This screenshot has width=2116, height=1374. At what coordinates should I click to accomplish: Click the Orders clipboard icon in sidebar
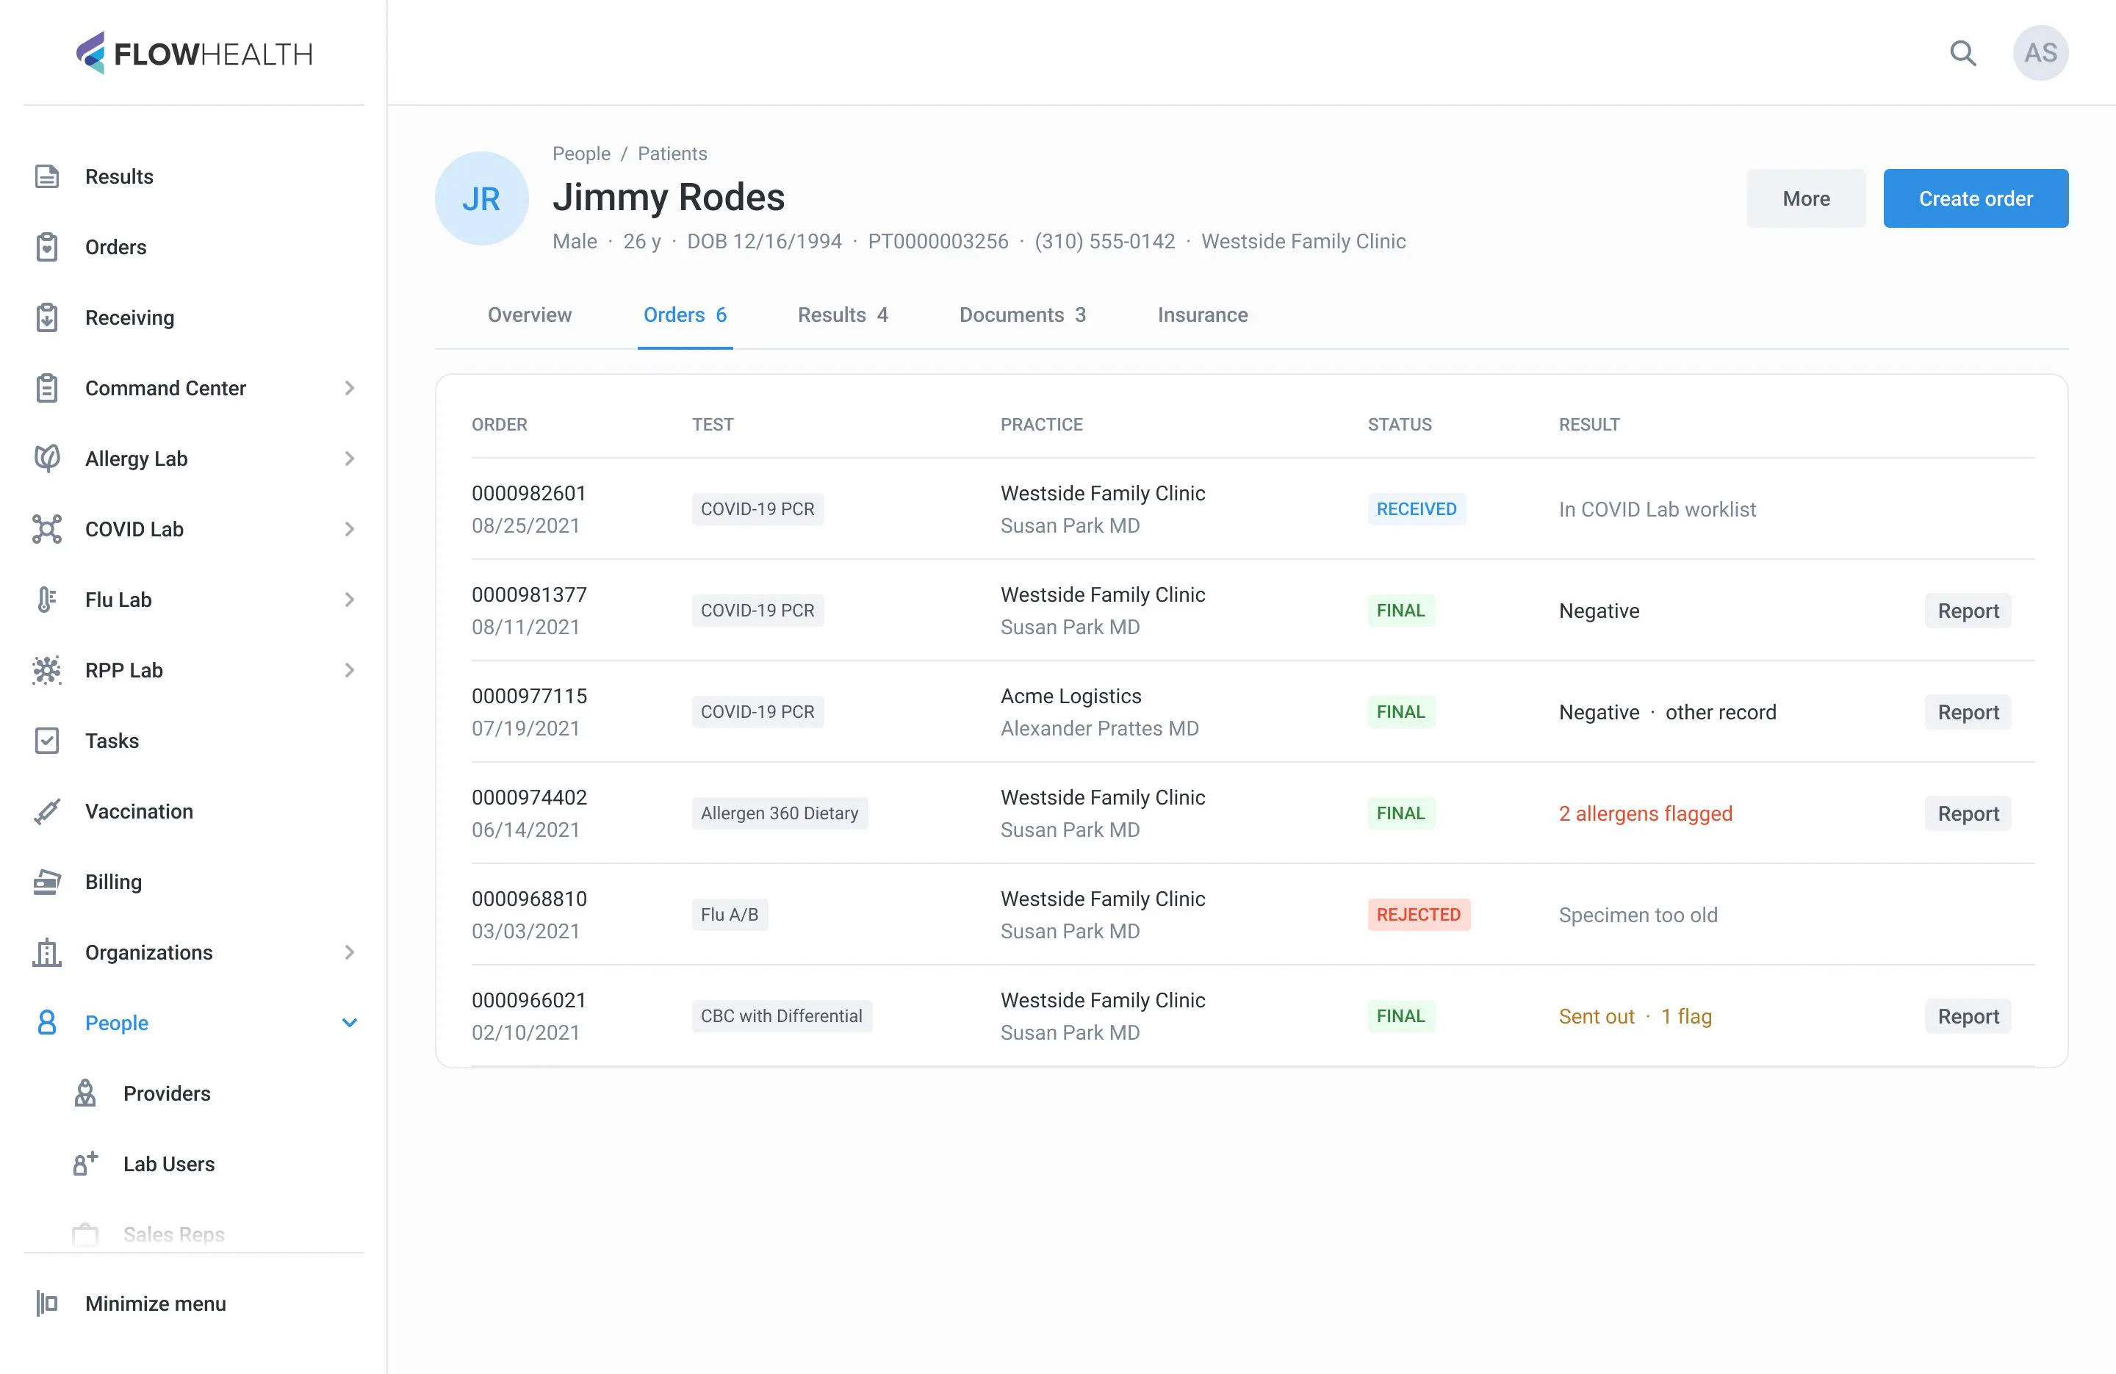coord(47,247)
